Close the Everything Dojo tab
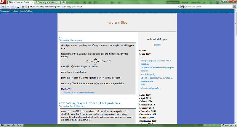 [59, 2]
